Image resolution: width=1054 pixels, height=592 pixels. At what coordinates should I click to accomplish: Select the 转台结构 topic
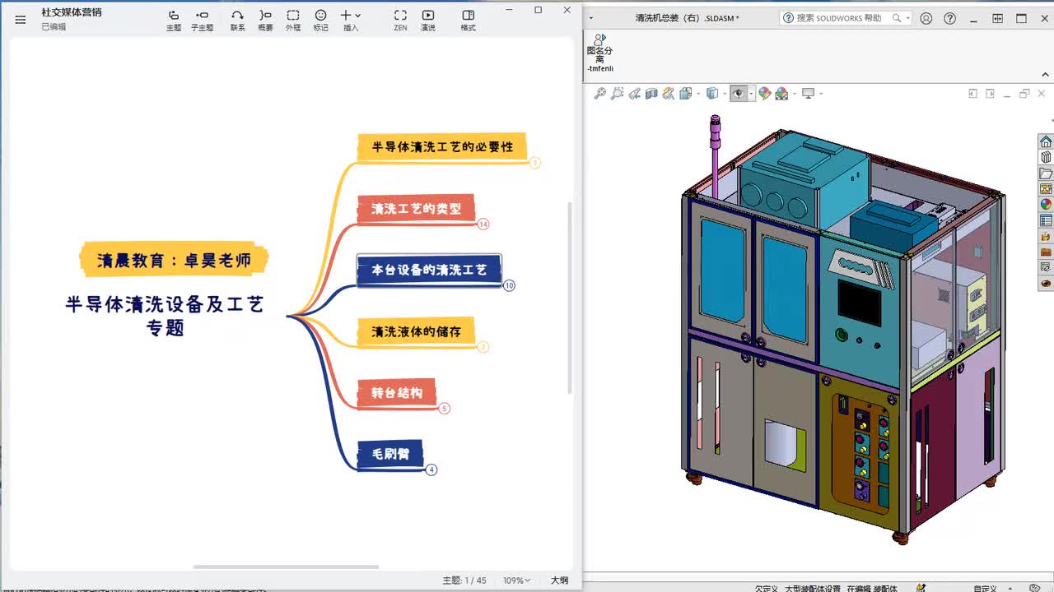[x=397, y=393]
